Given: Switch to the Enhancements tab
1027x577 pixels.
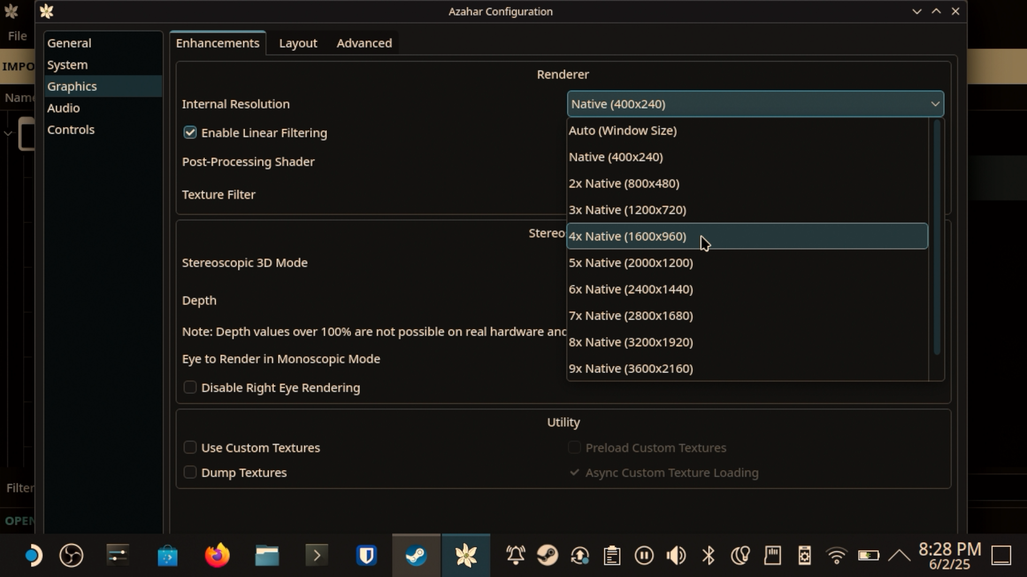Looking at the screenshot, I should click(218, 43).
